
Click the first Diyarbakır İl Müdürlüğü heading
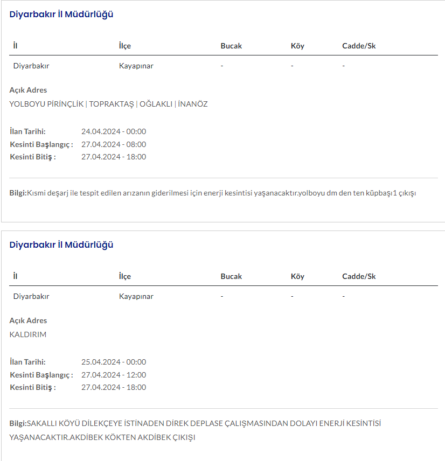tap(61, 15)
